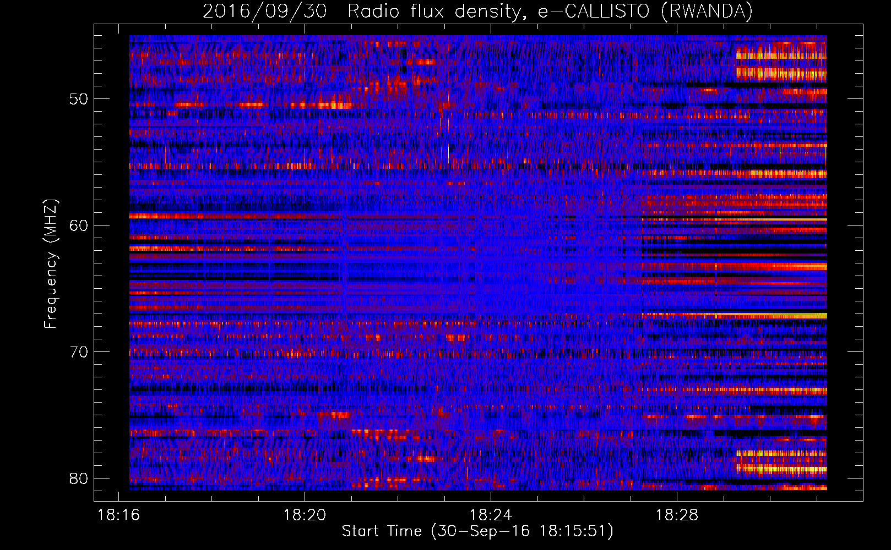The width and height of the screenshot is (891, 550).
Task: Click the 'Start Time (30-Sep-16 18:15:51)' x-axis label
Action: pyautogui.click(x=477, y=531)
